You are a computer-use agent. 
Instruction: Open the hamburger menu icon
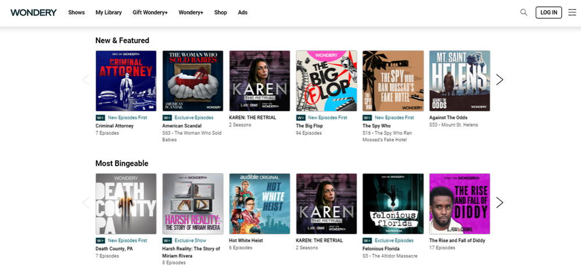[x=572, y=12]
